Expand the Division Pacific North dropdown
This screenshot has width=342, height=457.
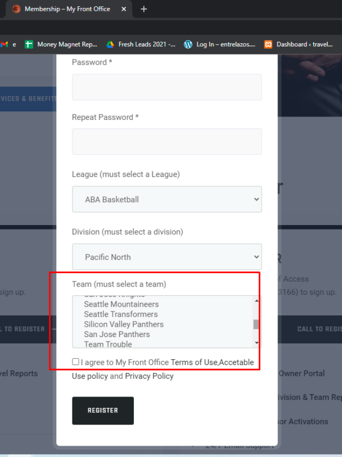click(167, 256)
